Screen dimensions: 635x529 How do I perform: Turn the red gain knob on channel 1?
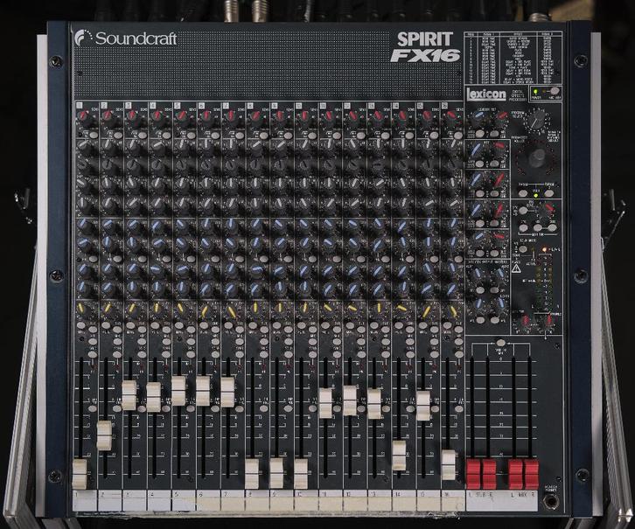click(84, 117)
